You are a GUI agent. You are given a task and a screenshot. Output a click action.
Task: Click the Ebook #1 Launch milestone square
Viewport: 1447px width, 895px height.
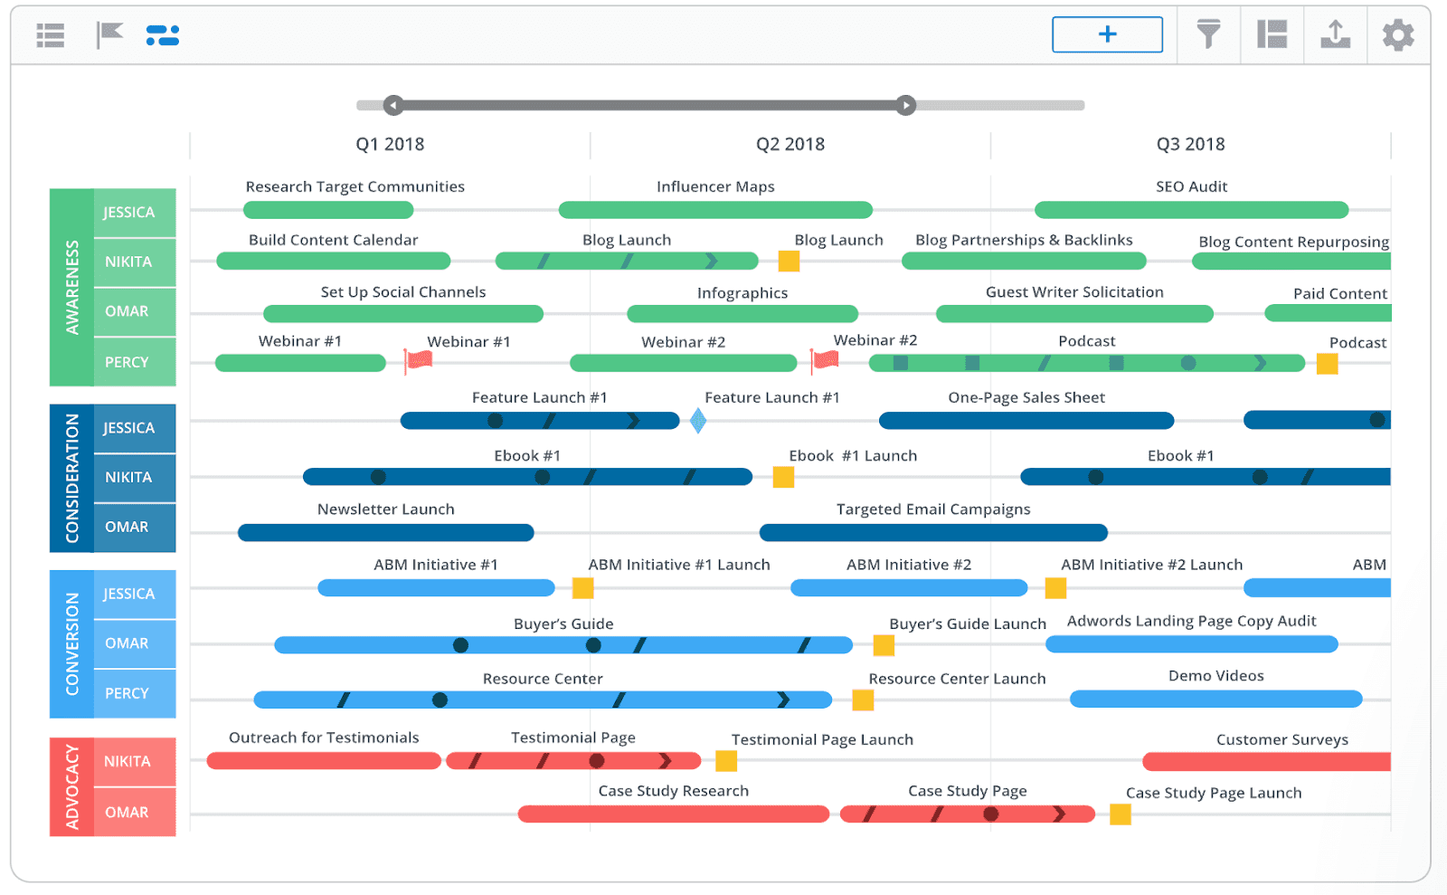pos(783,476)
